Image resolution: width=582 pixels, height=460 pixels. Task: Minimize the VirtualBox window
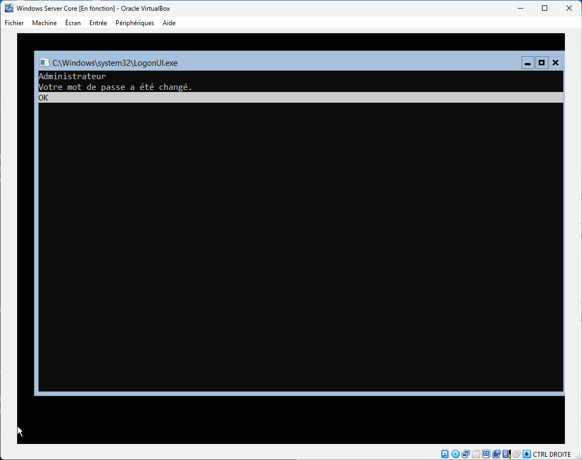[520, 8]
